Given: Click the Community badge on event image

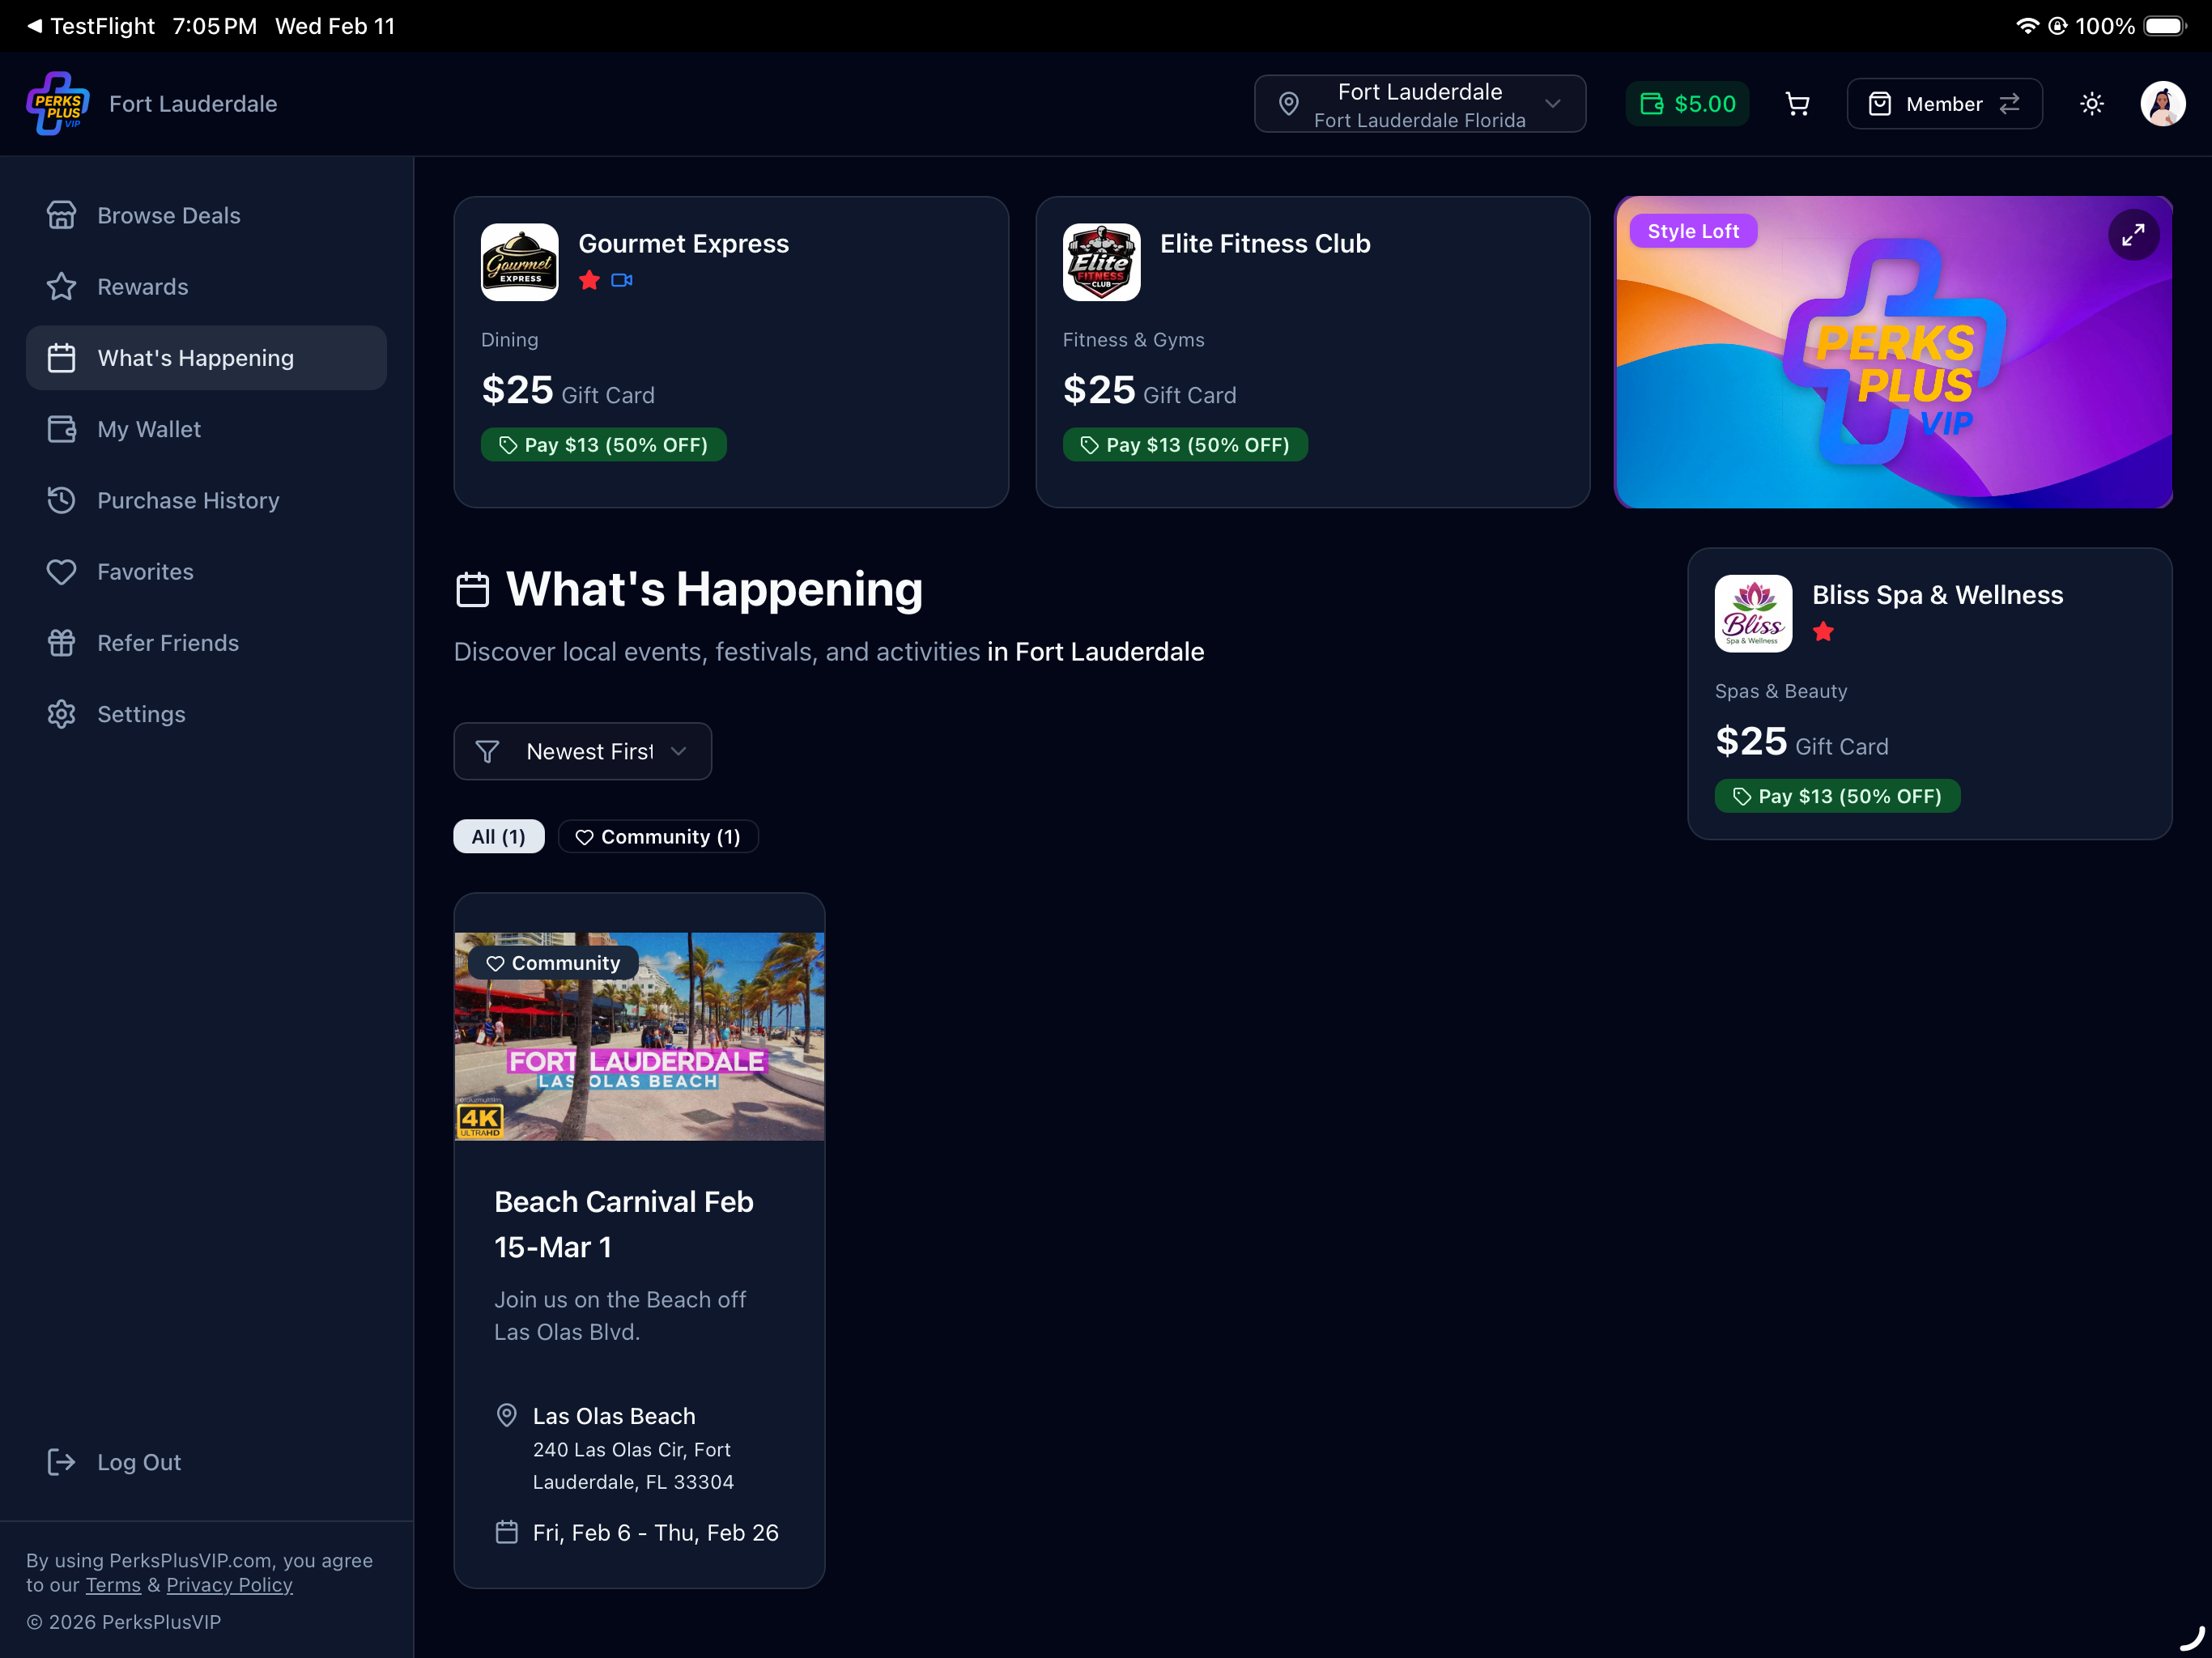Looking at the screenshot, I should click(553, 963).
